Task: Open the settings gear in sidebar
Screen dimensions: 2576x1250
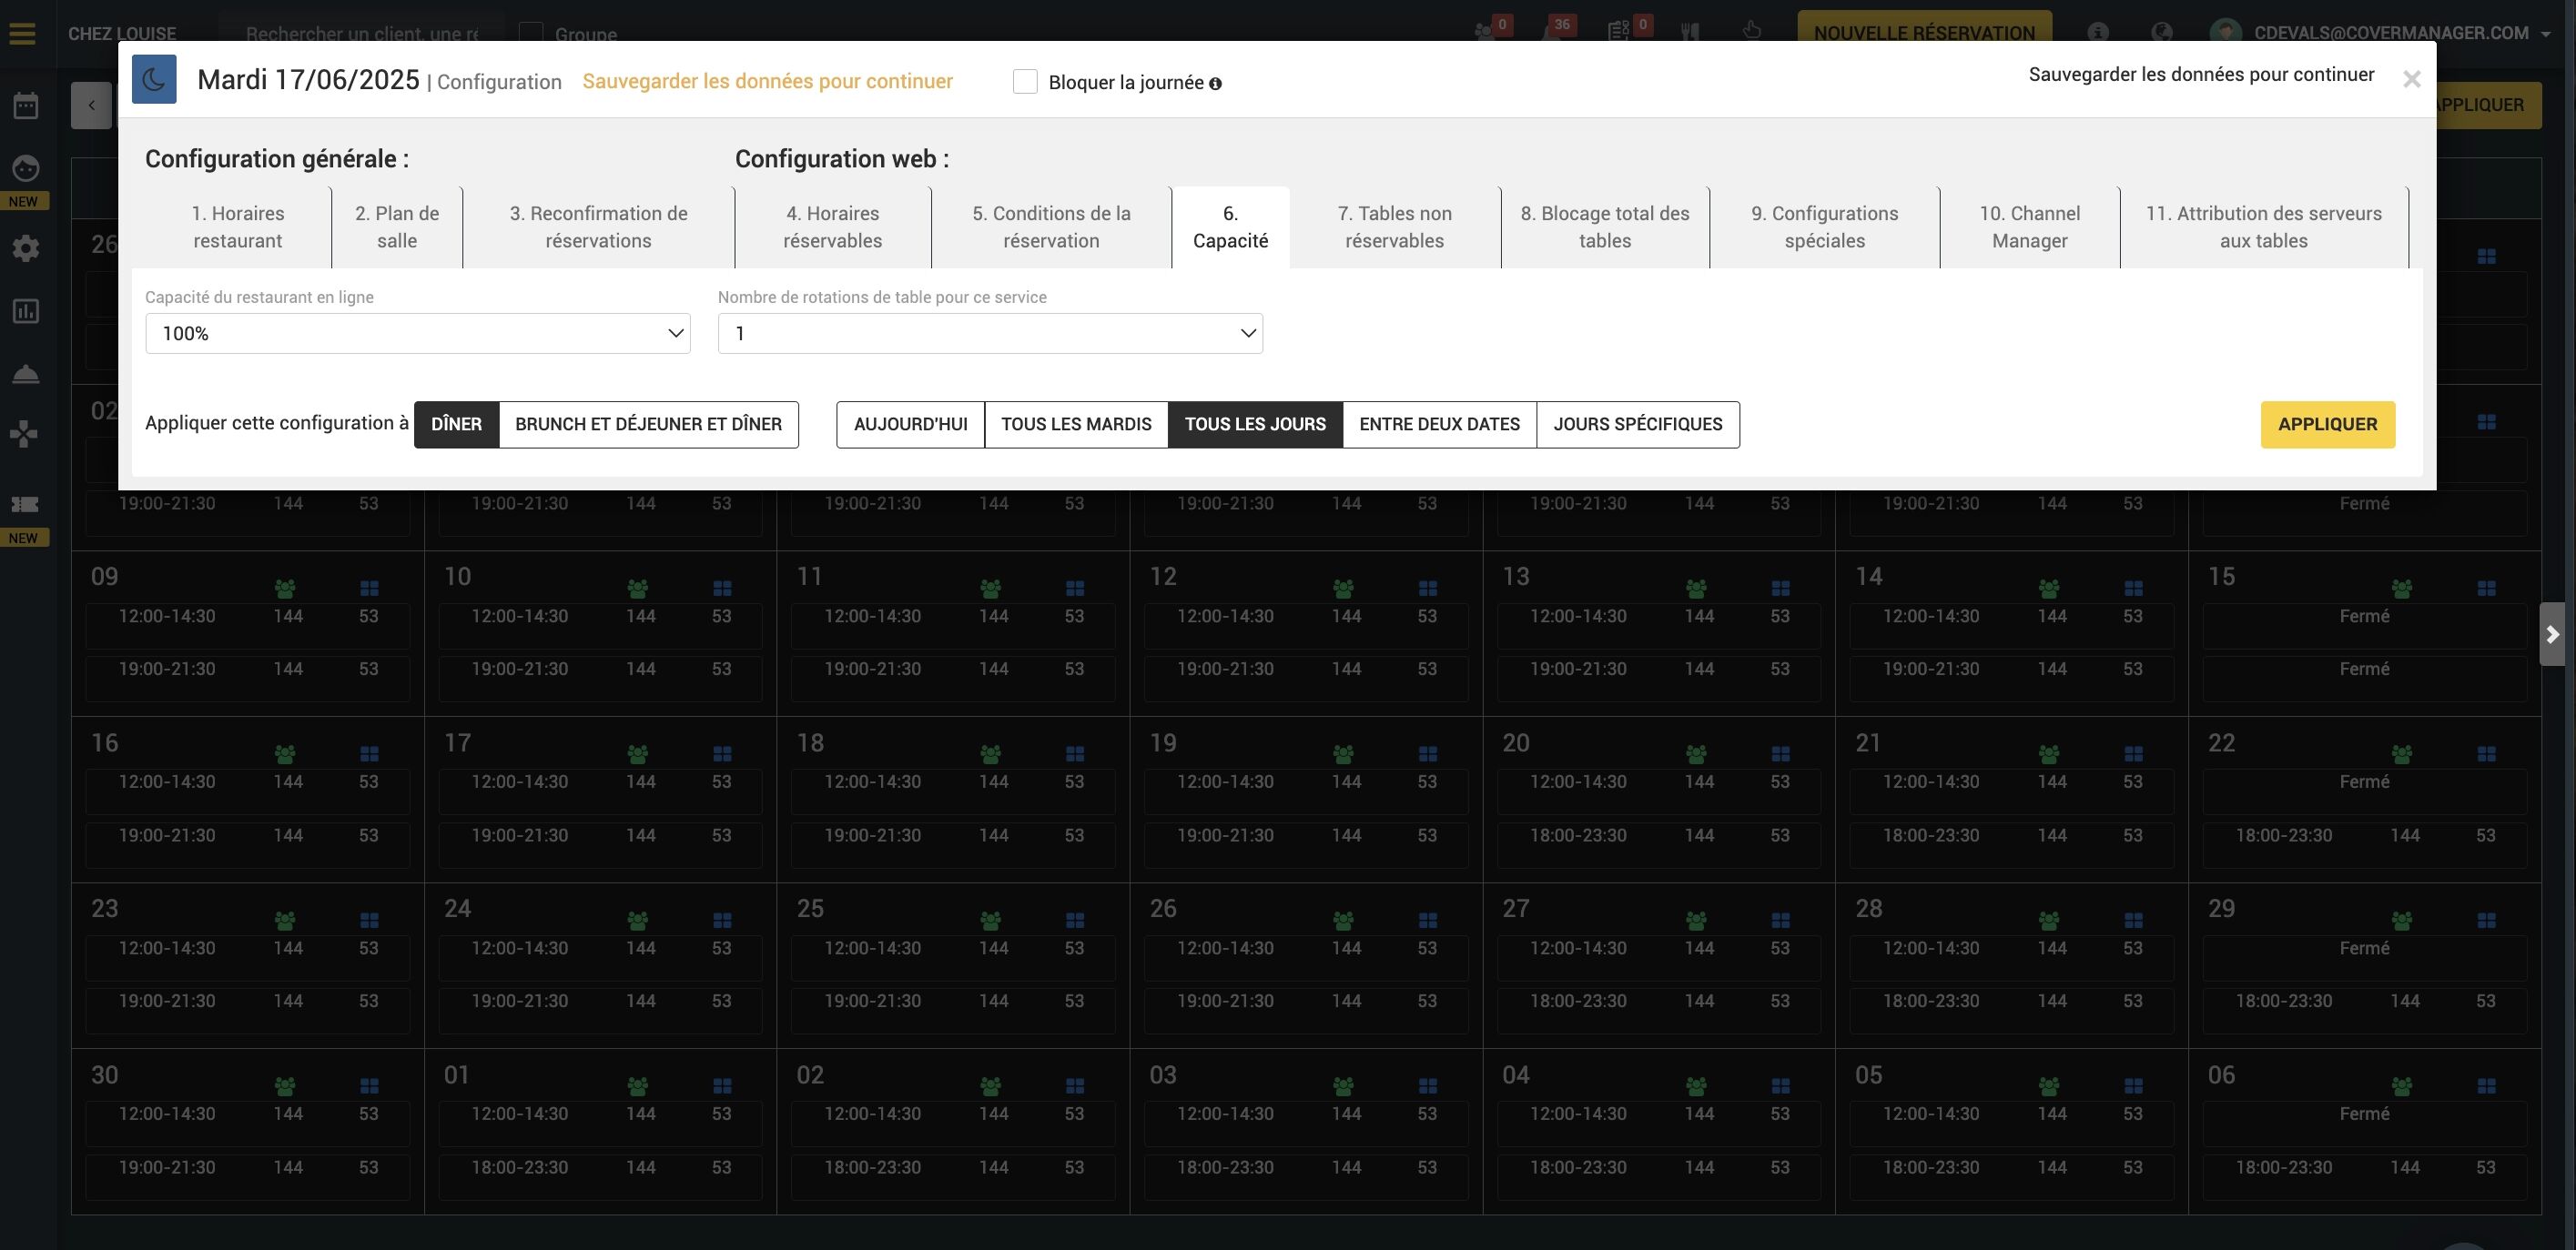Action: click(x=25, y=247)
